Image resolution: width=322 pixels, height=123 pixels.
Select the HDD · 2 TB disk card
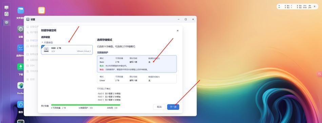click(x=67, y=50)
